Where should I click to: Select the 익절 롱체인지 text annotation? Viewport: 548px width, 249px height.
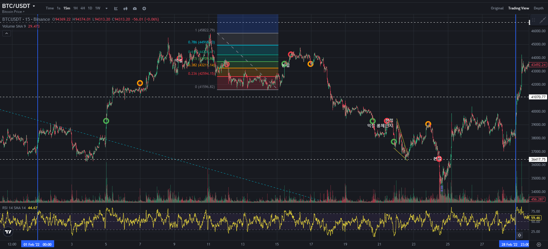click(x=380, y=126)
